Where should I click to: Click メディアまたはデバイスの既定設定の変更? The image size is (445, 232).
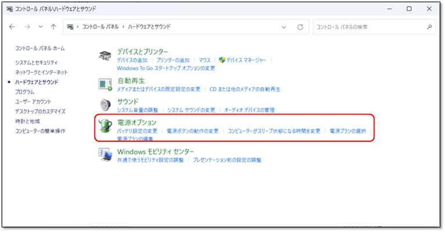coord(159,89)
